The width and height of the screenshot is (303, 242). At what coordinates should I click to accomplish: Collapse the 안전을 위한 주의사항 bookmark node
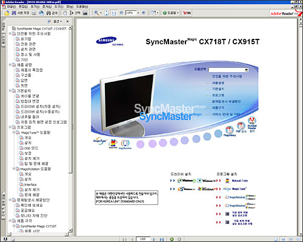click(10, 33)
